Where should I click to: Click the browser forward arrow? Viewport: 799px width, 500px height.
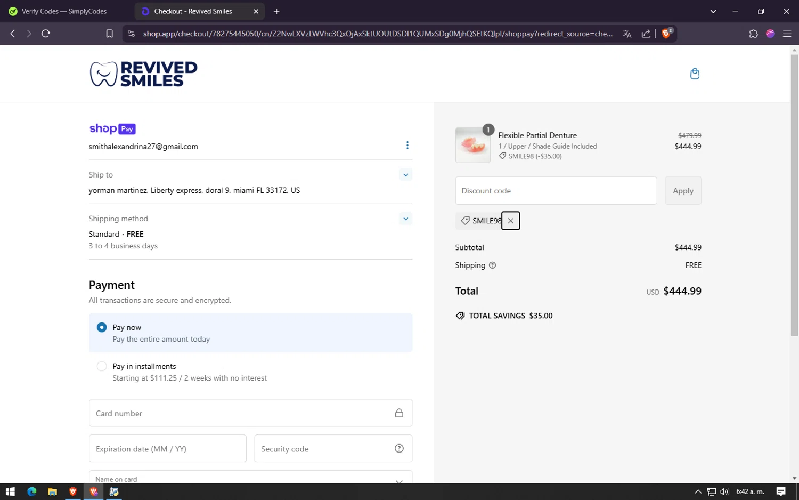click(29, 34)
